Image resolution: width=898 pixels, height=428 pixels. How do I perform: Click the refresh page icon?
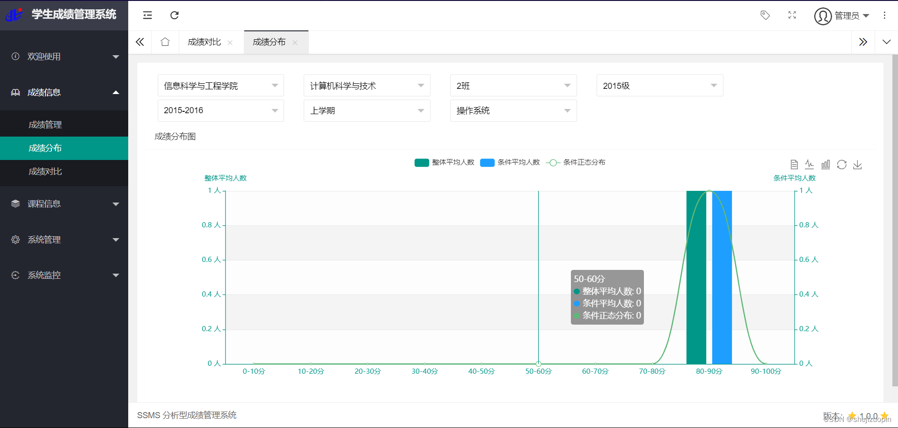175,15
